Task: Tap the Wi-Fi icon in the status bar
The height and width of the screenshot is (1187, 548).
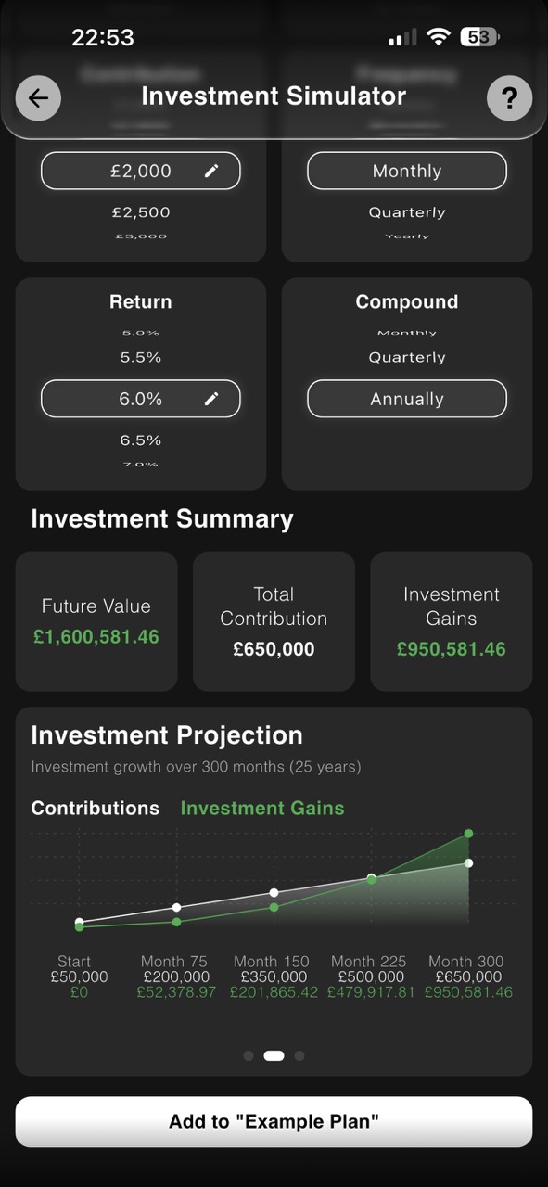Action: pyautogui.click(x=436, y=36)
